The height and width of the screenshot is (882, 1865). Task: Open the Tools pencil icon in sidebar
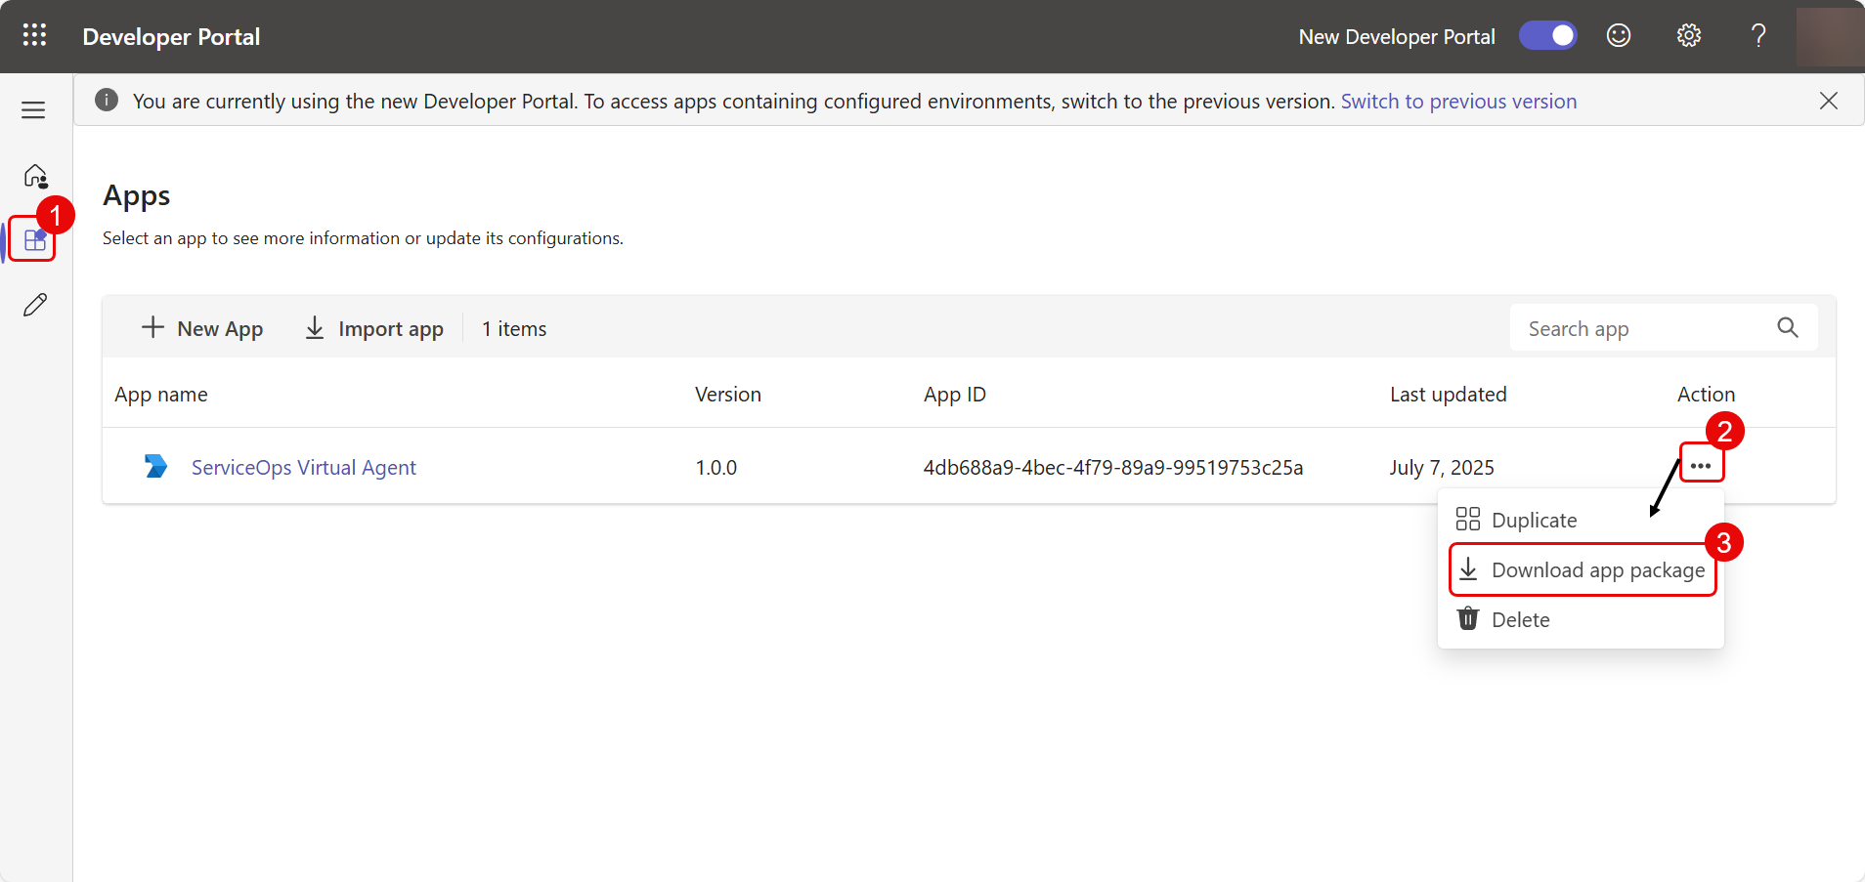pyautogui.click(x=35, y=306)
